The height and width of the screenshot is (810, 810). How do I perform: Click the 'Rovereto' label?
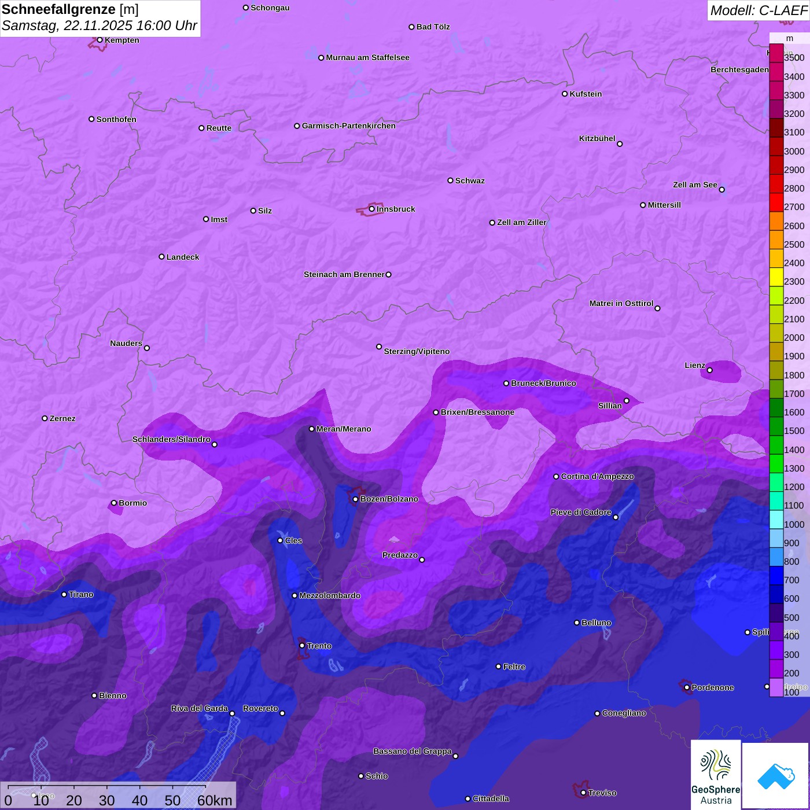261,709
